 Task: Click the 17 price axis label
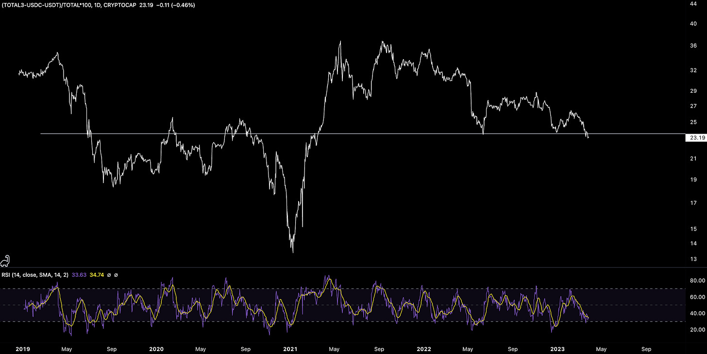(x=693, y=203)
